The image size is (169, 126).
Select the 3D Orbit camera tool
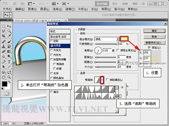click(x=9, y=73)
